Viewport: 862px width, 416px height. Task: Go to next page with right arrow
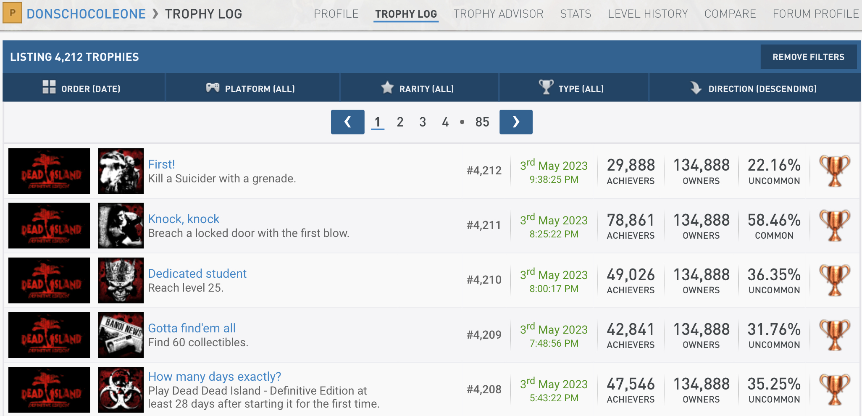tap(516, 122)
